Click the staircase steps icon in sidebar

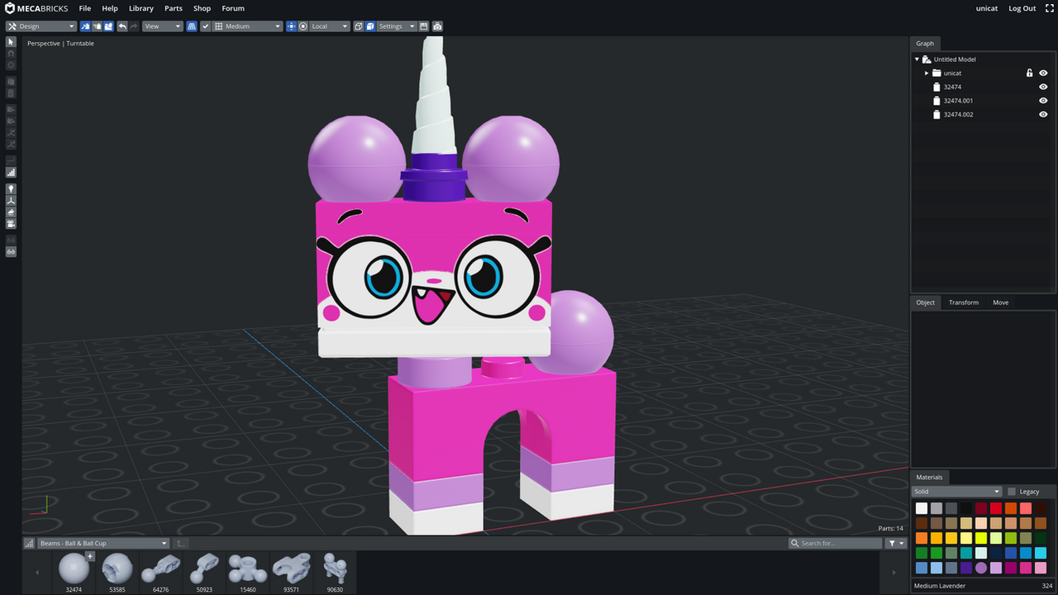coord(11,173)
